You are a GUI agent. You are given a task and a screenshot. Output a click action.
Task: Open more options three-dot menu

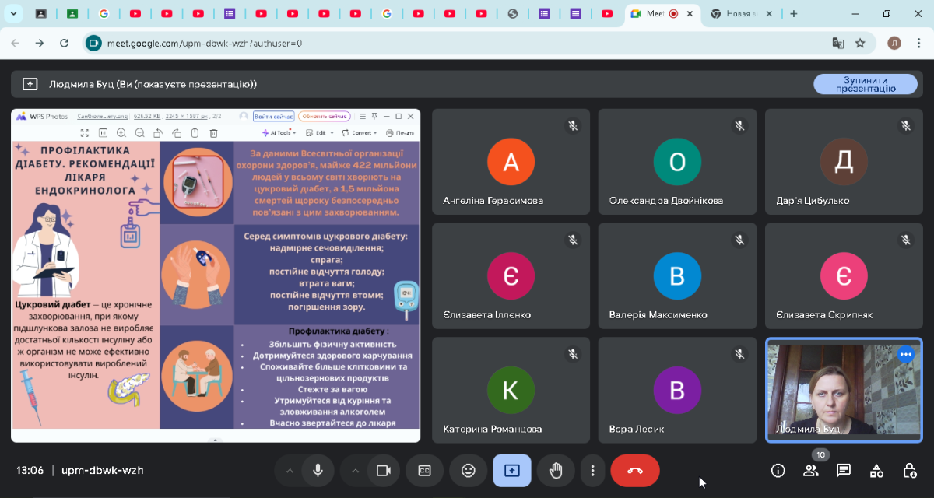(x=593, y=471)
